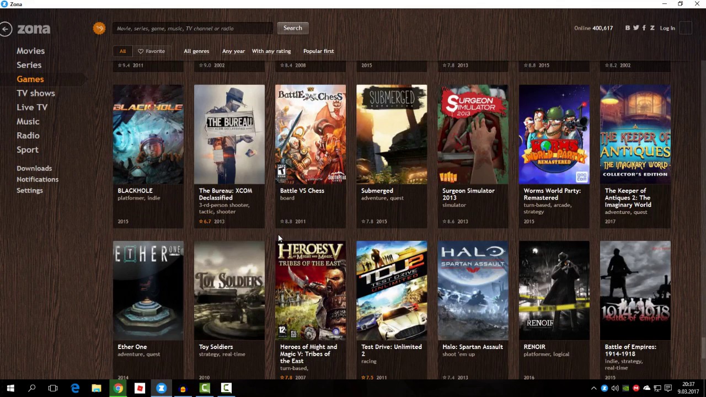Open the Sport section

(27, 150)
